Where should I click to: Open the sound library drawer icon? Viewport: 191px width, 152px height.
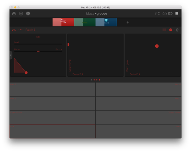tap(14, 14)
